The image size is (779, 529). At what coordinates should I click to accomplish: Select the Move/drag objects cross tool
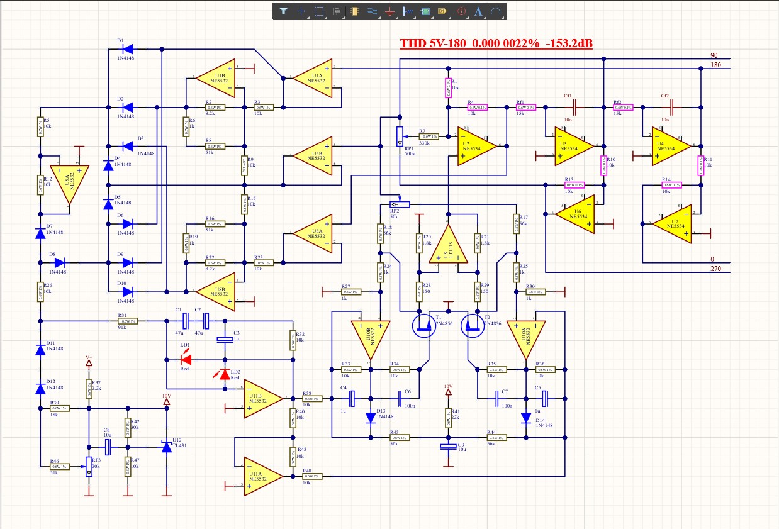point(301,11)
